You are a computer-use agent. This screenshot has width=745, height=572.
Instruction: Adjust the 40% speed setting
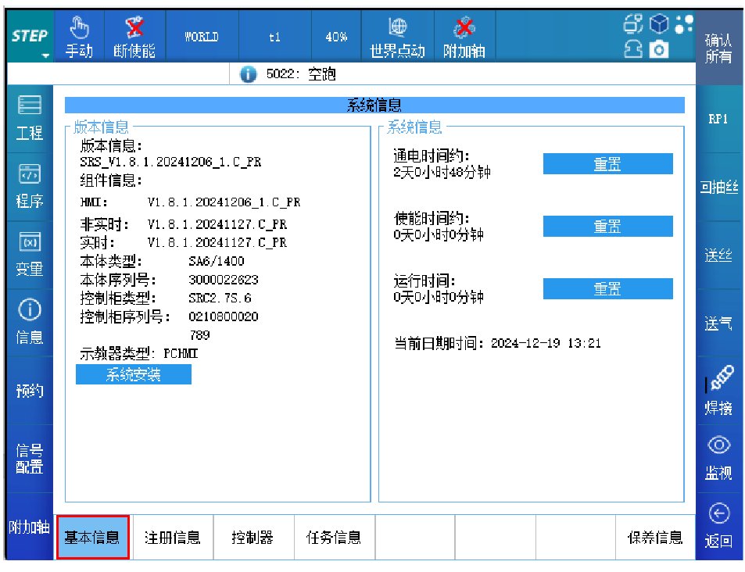coord(336,37)
